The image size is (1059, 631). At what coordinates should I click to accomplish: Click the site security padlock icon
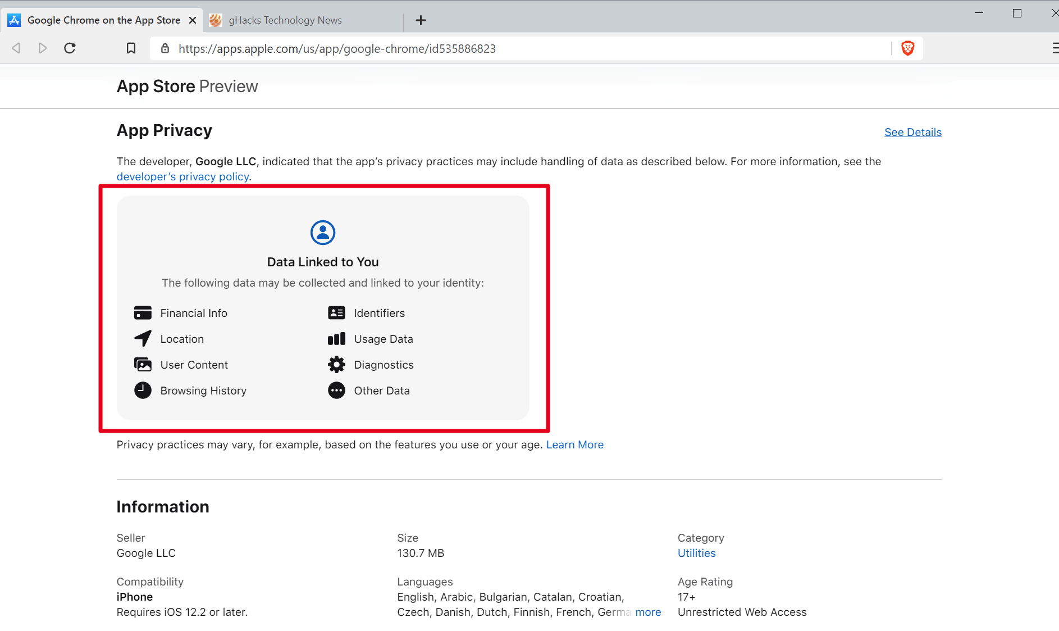click(165, 48)
